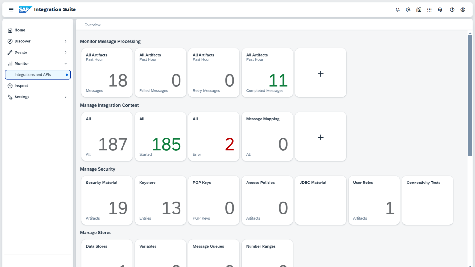475x267 pixels.
Task: Collapse the Monitor section chevron
Action: (x=66, y=64)
